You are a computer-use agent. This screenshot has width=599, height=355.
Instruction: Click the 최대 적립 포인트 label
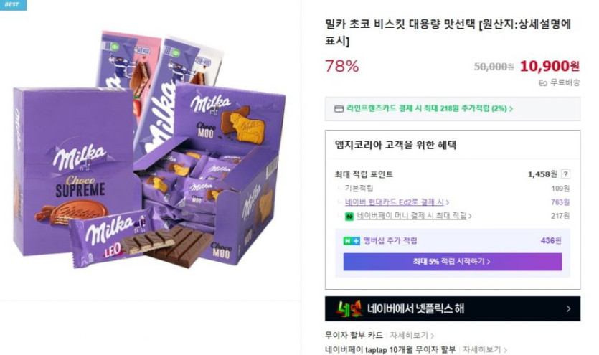pos(364,174)
